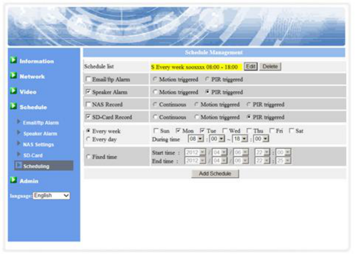The image size is (356, 256).
Task: Open the Schedule menu
Action: (x=33, y=107)
